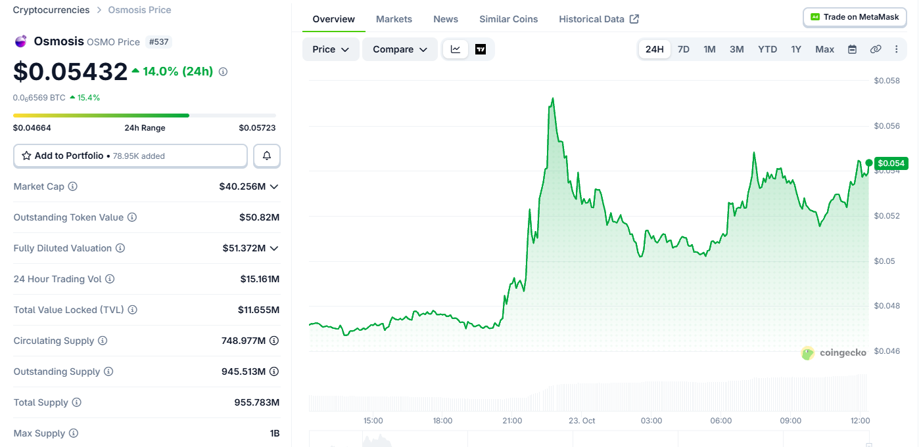Click the Osmosis coin logo icon
This screenshot has height=447, width=921.
20,41
